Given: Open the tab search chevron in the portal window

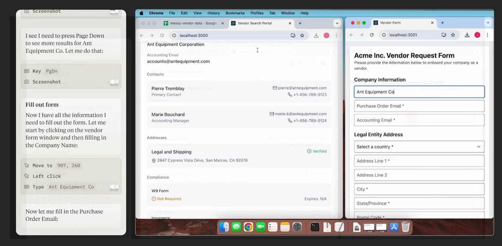Looking at the screenshot, I should [337, 23].
